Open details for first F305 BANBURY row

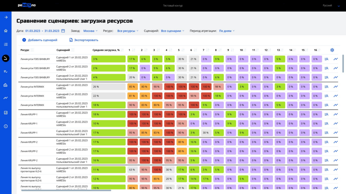tap(326, 59)
